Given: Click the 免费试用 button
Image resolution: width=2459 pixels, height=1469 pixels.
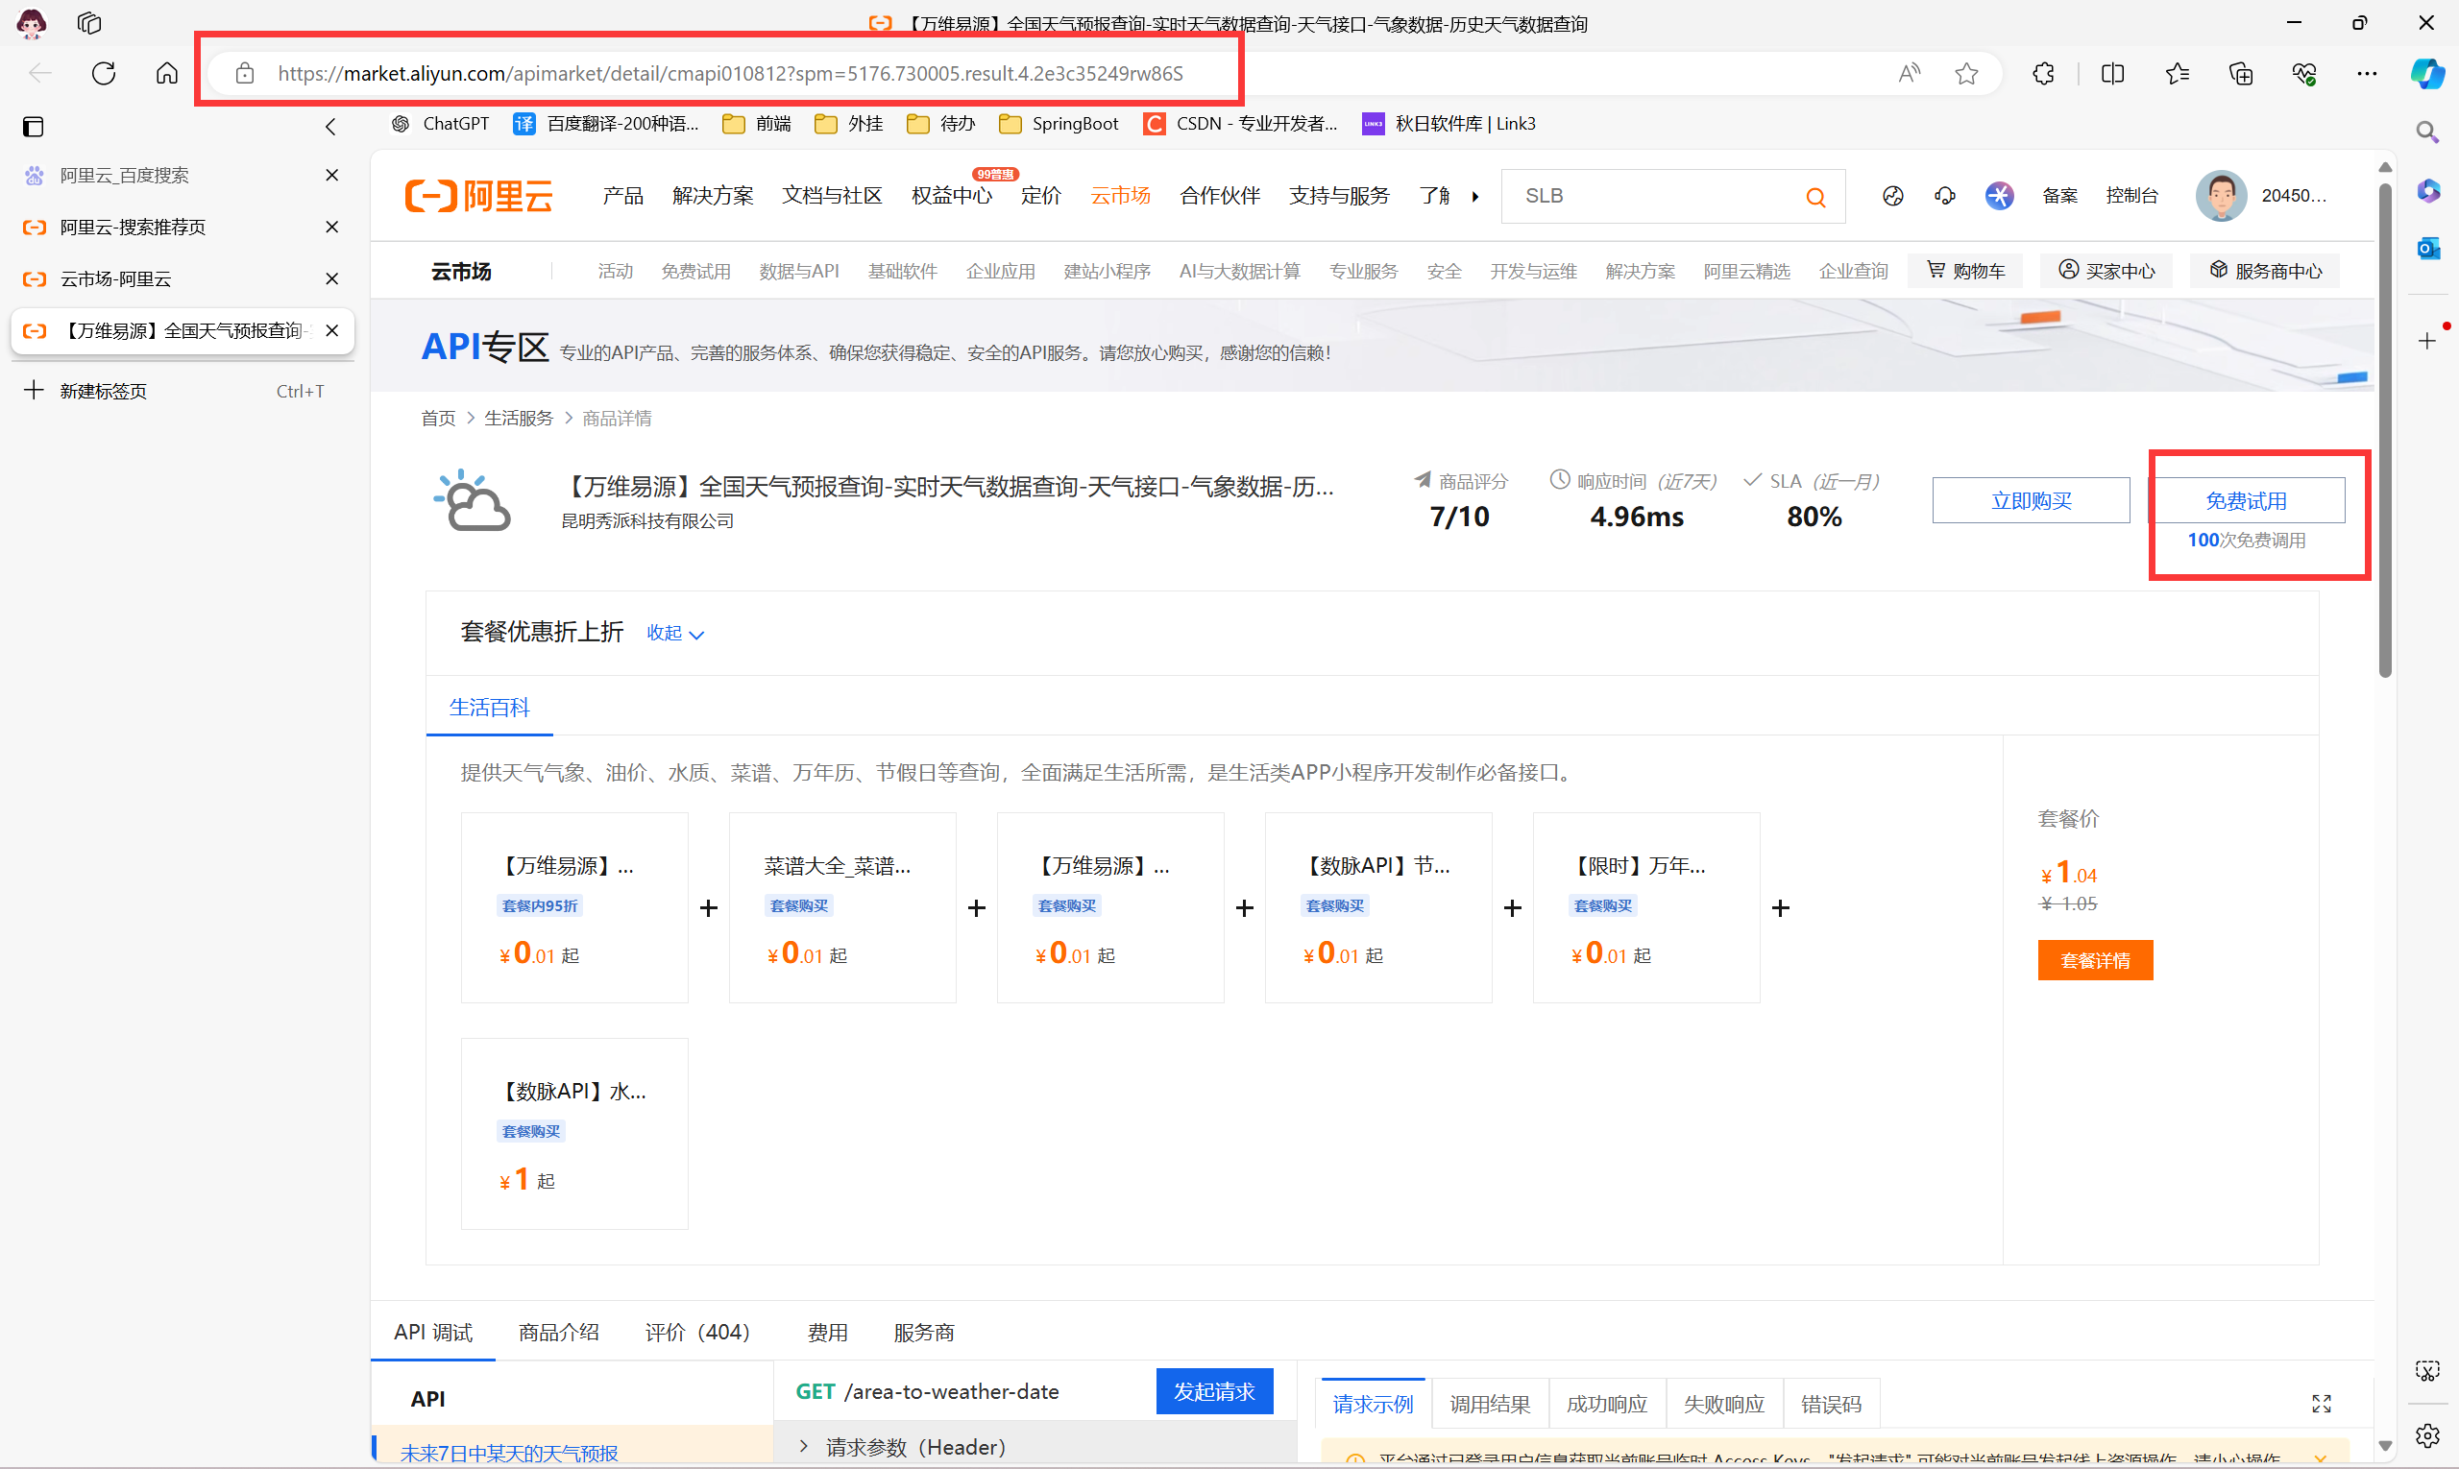Looking at the screenshot, I should click(x=2245, y=501).
